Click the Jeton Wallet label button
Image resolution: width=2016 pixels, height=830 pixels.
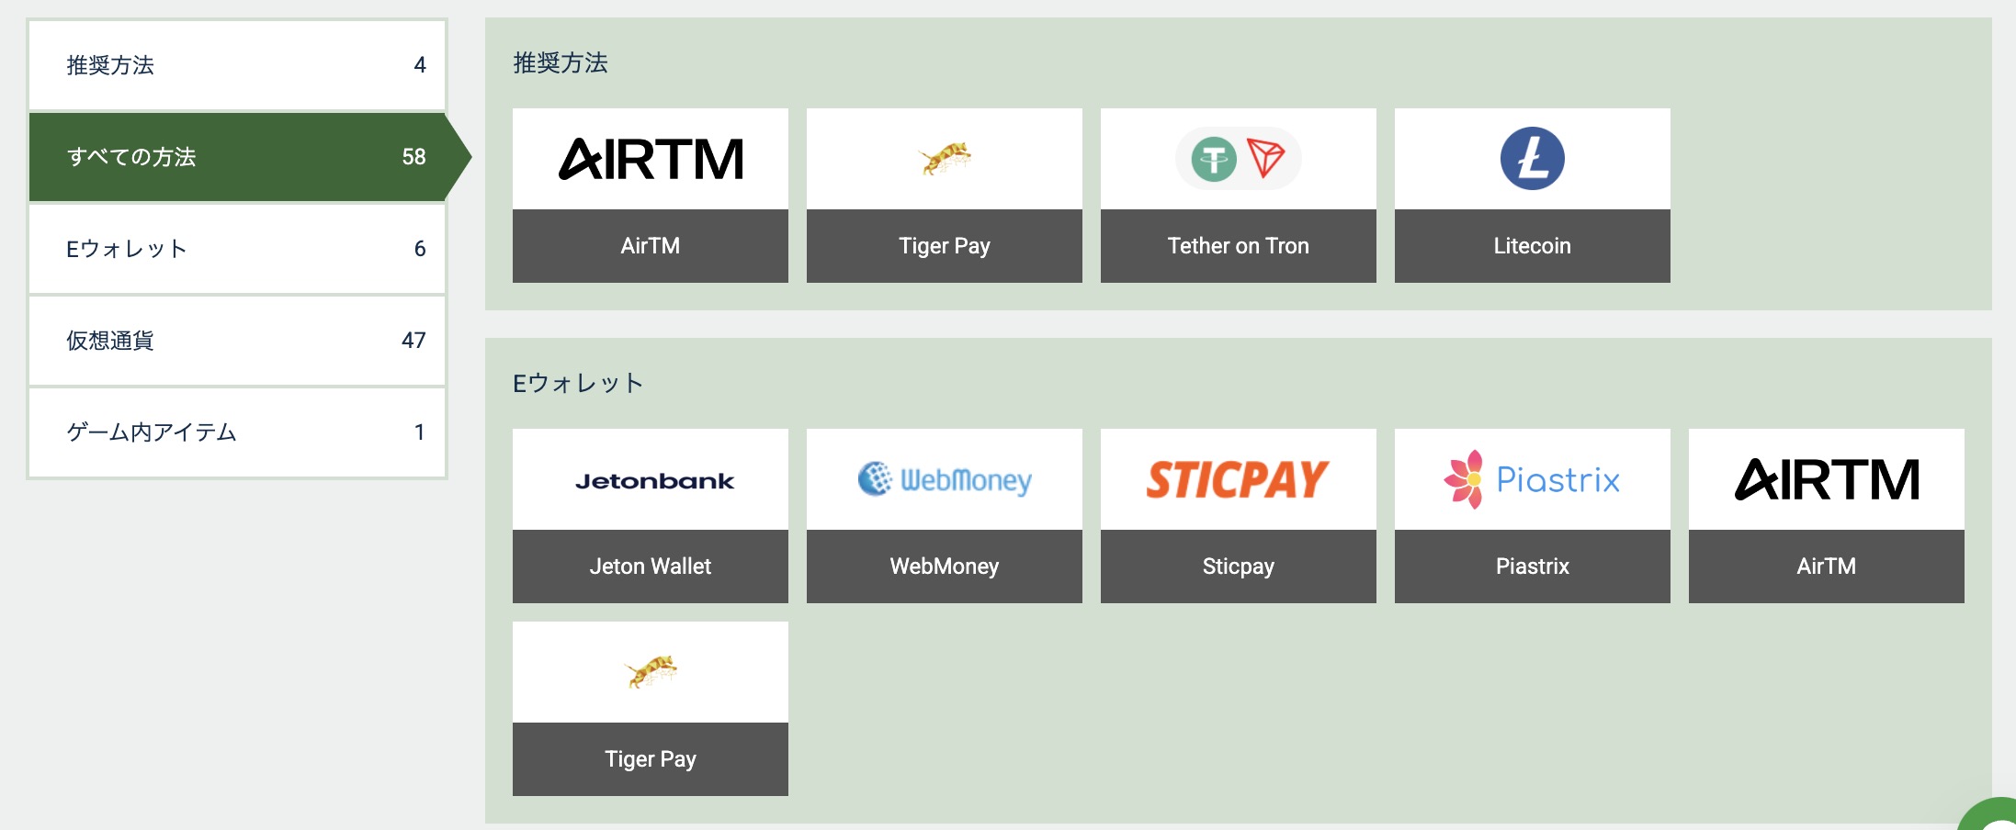651,566
